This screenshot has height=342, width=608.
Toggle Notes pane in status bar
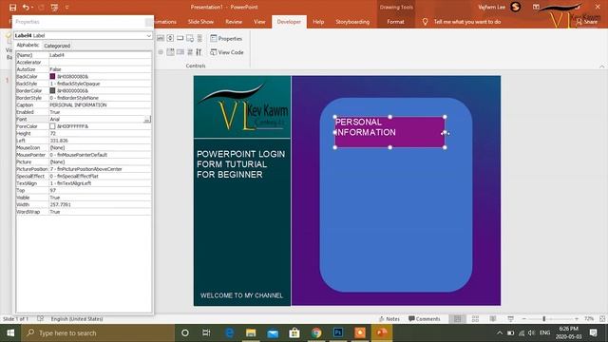point(389,319)
